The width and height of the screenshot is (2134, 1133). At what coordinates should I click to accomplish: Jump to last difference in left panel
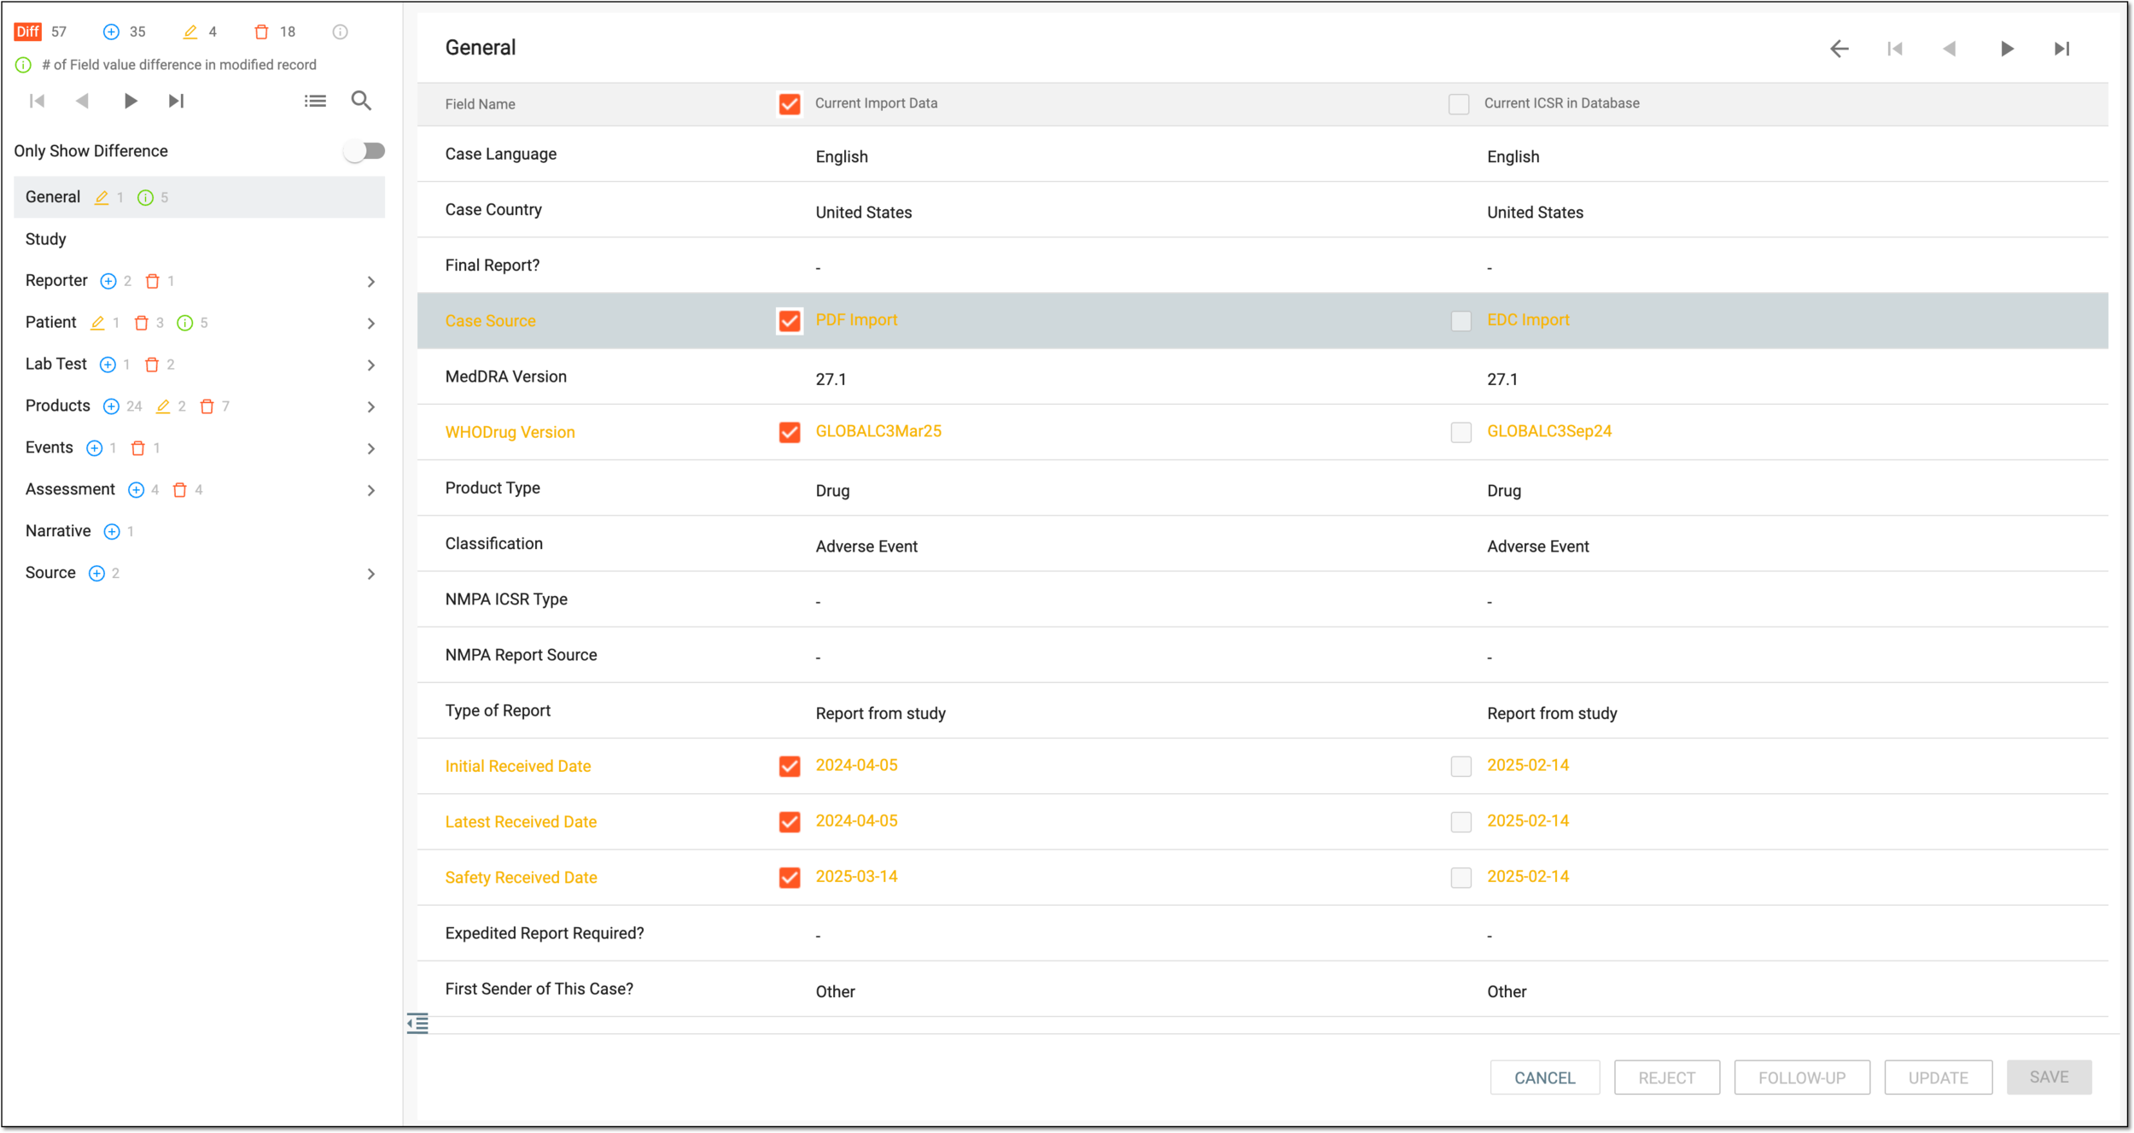pyautogui.click(x=176, y=101)
